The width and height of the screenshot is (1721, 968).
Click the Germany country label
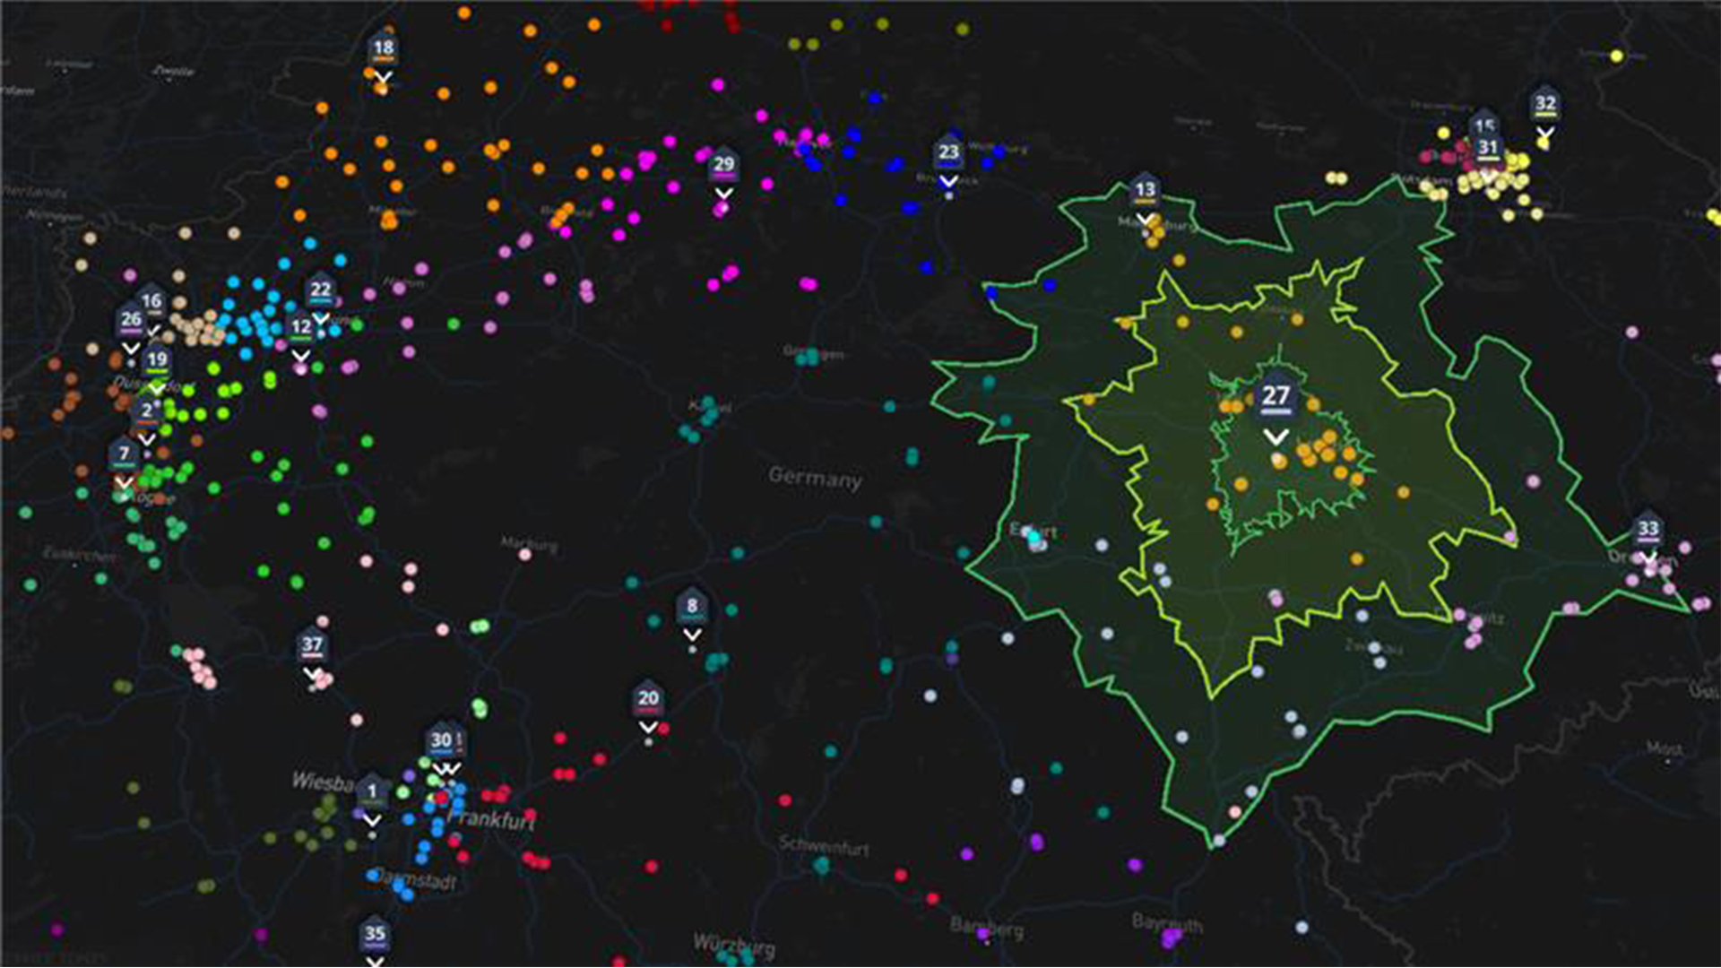point(814,477)
